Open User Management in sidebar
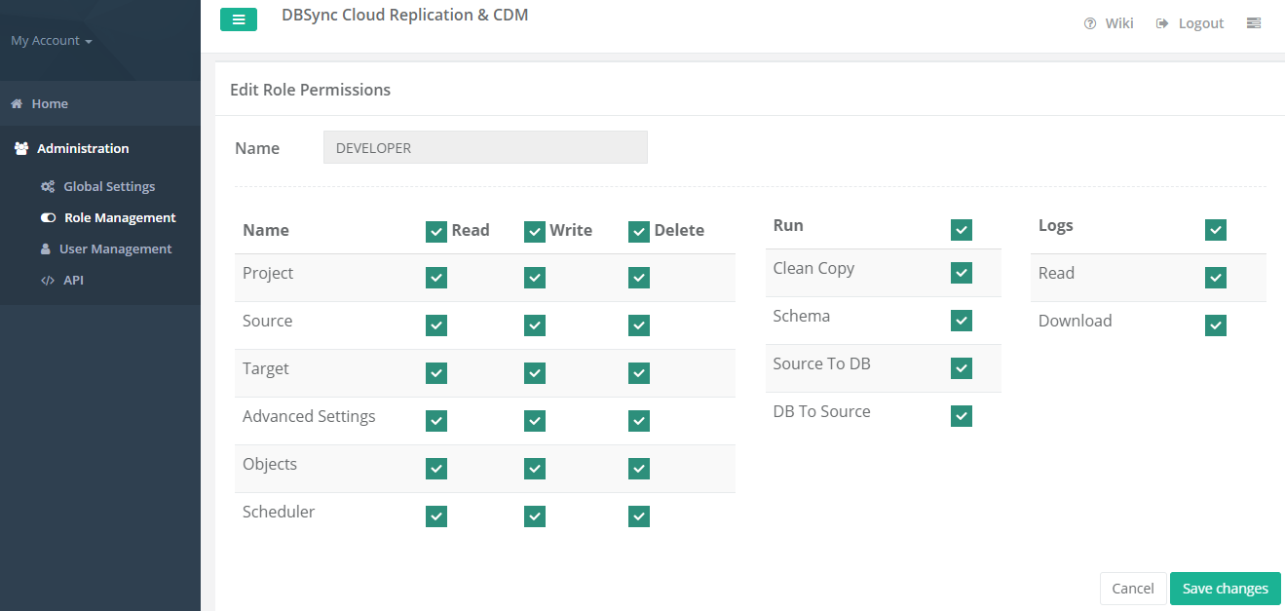Viewport: 1285px width, 611px height. pyautogui.click(x=115, y=249)
